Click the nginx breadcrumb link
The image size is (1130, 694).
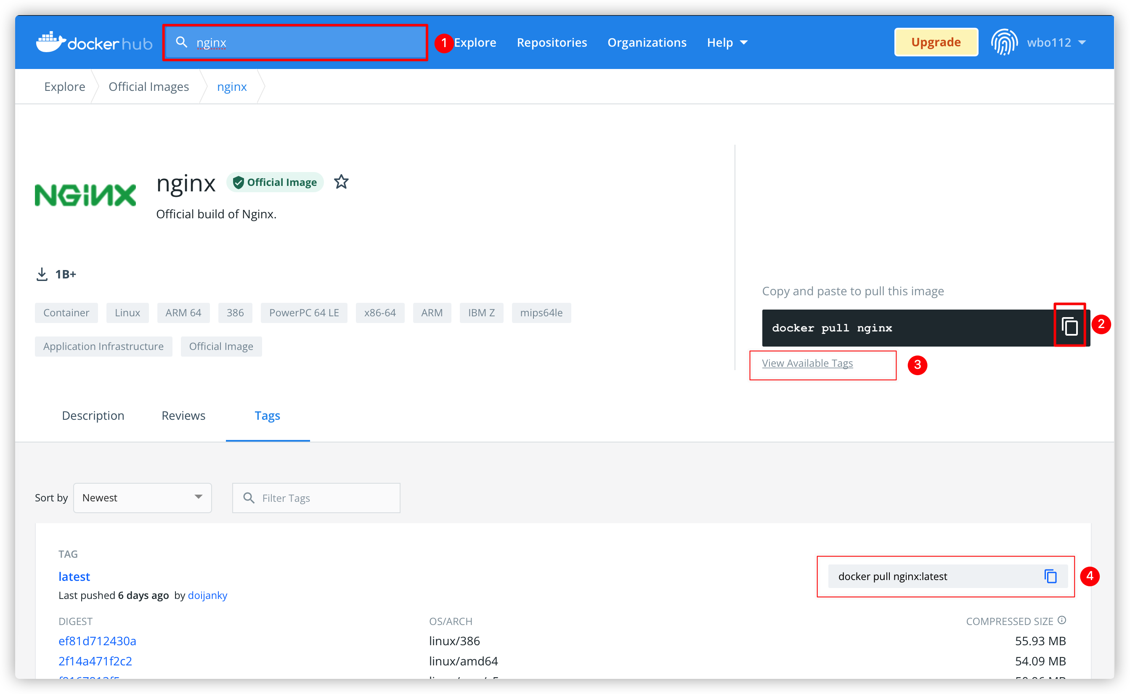(x=231, y=86)
